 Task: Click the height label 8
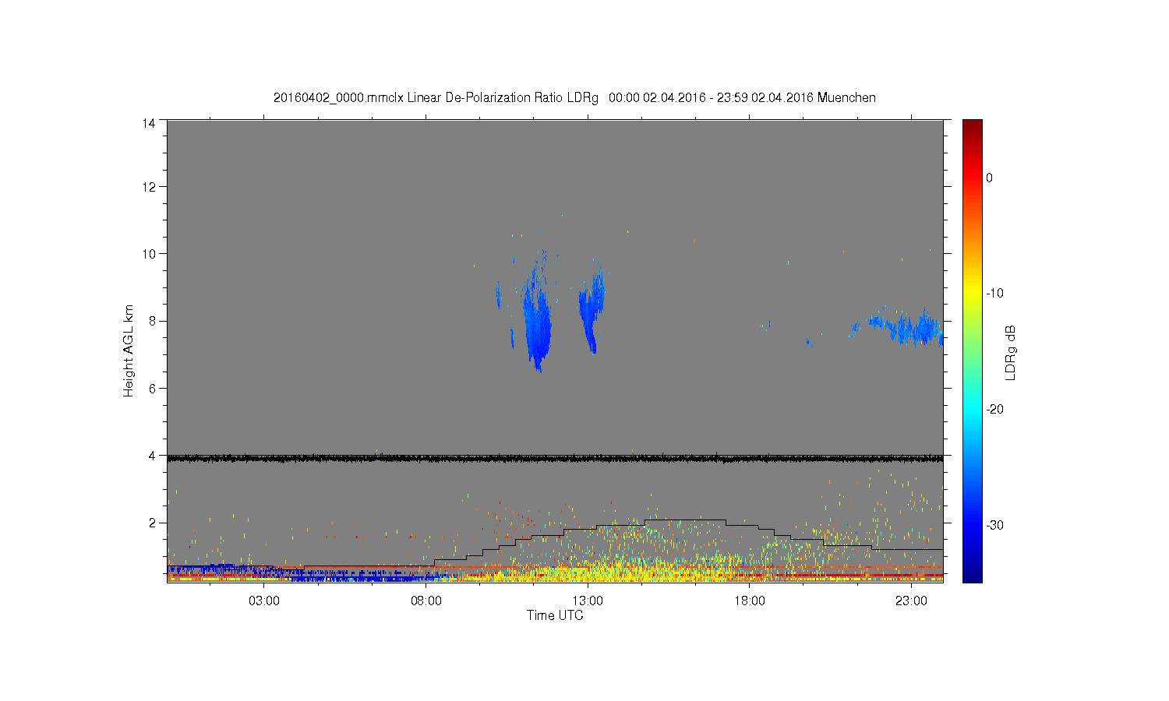point(153,321)
